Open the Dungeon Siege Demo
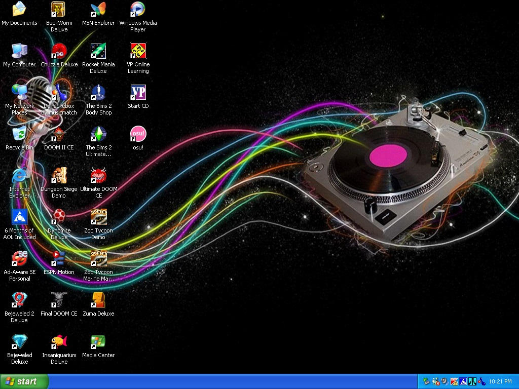 tap(59, 177)
